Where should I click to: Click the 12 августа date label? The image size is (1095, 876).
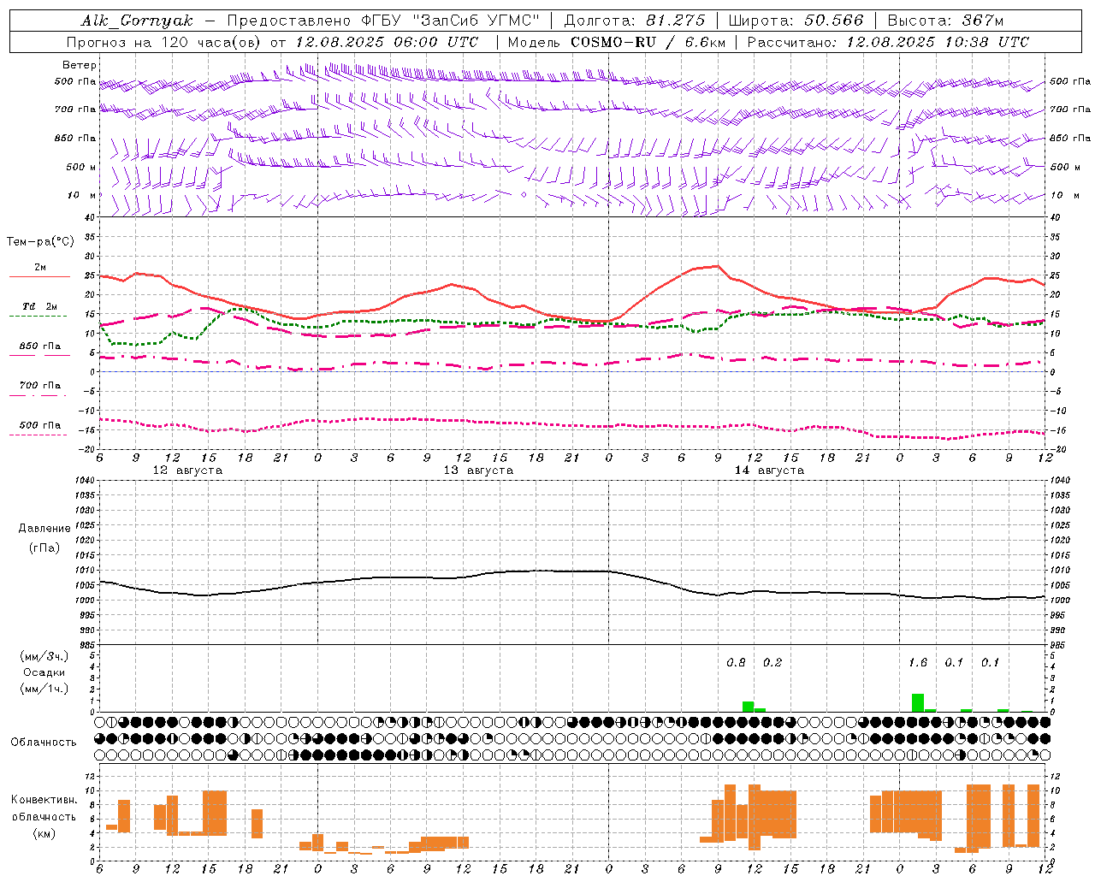click(x=187, y=471)
